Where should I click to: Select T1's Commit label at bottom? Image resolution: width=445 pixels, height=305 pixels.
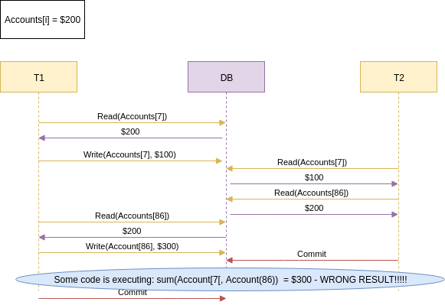click(133, 292)
